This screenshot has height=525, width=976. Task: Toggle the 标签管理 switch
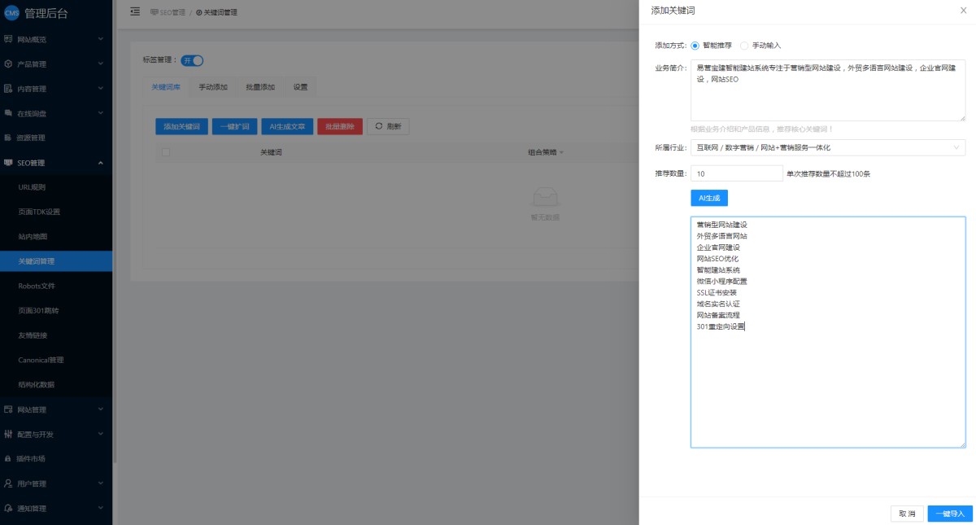(x=192, y=60)
